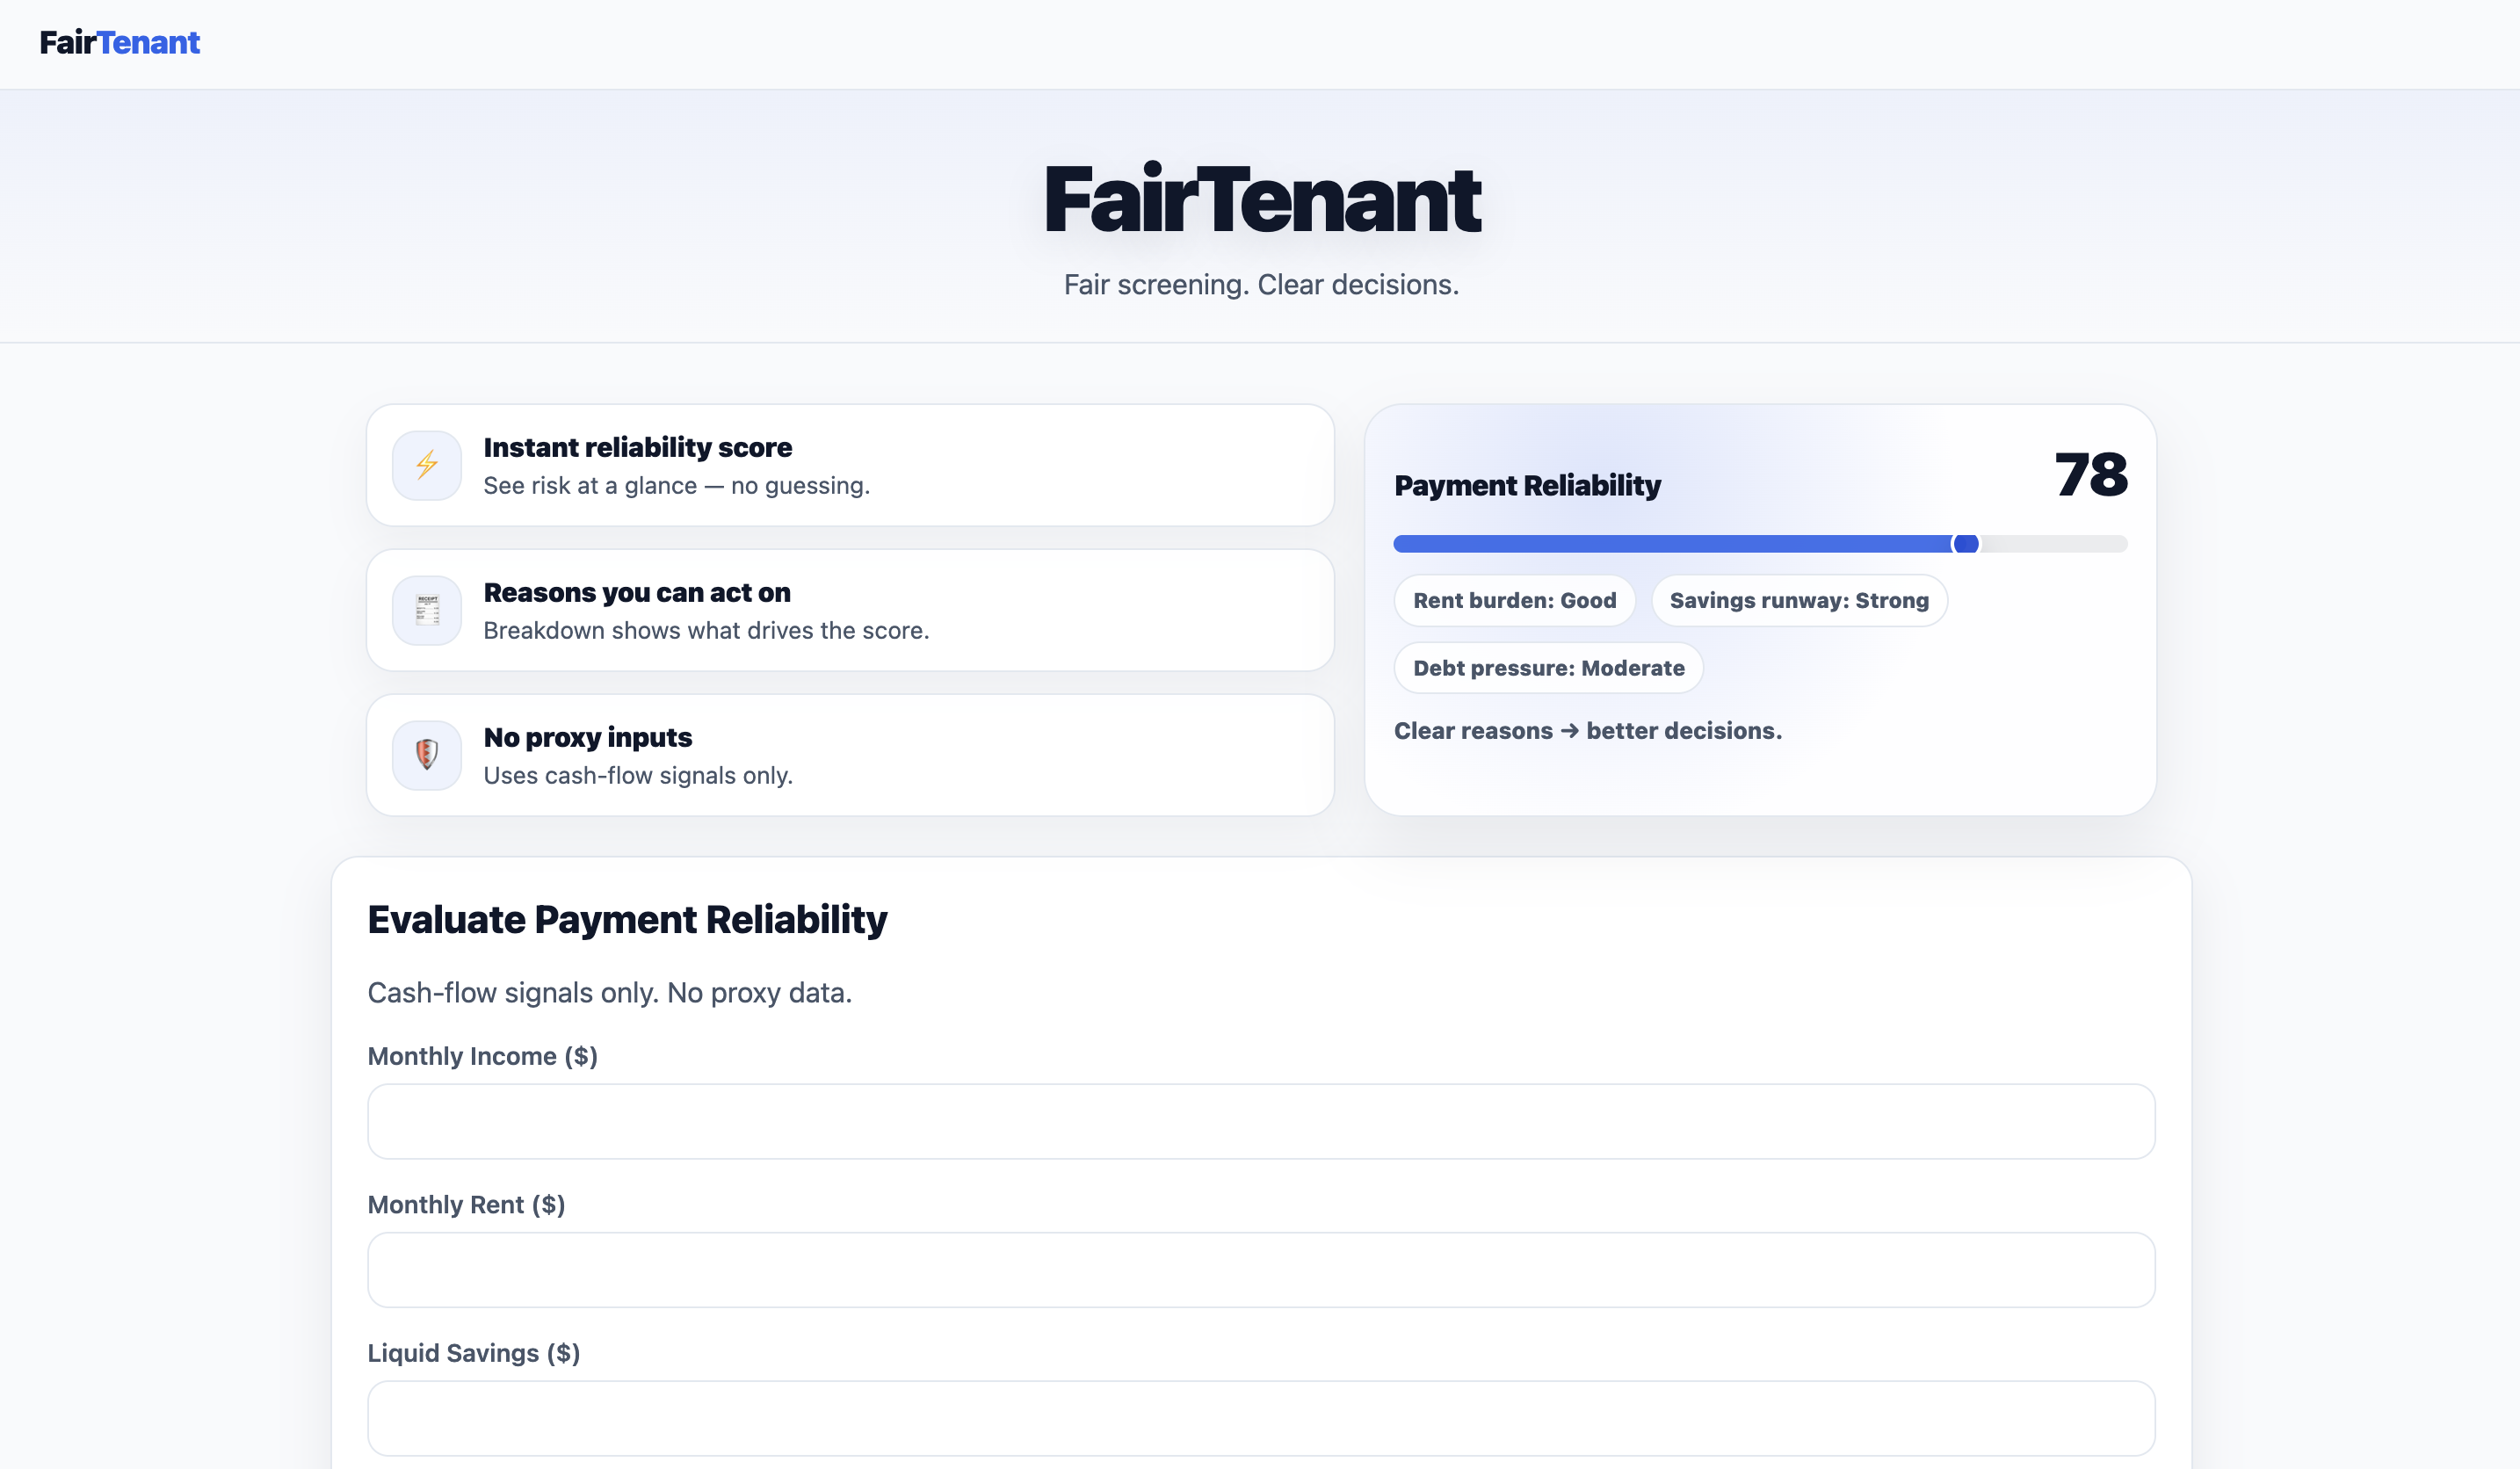Focus the Monthly Income input field

1260,1122
